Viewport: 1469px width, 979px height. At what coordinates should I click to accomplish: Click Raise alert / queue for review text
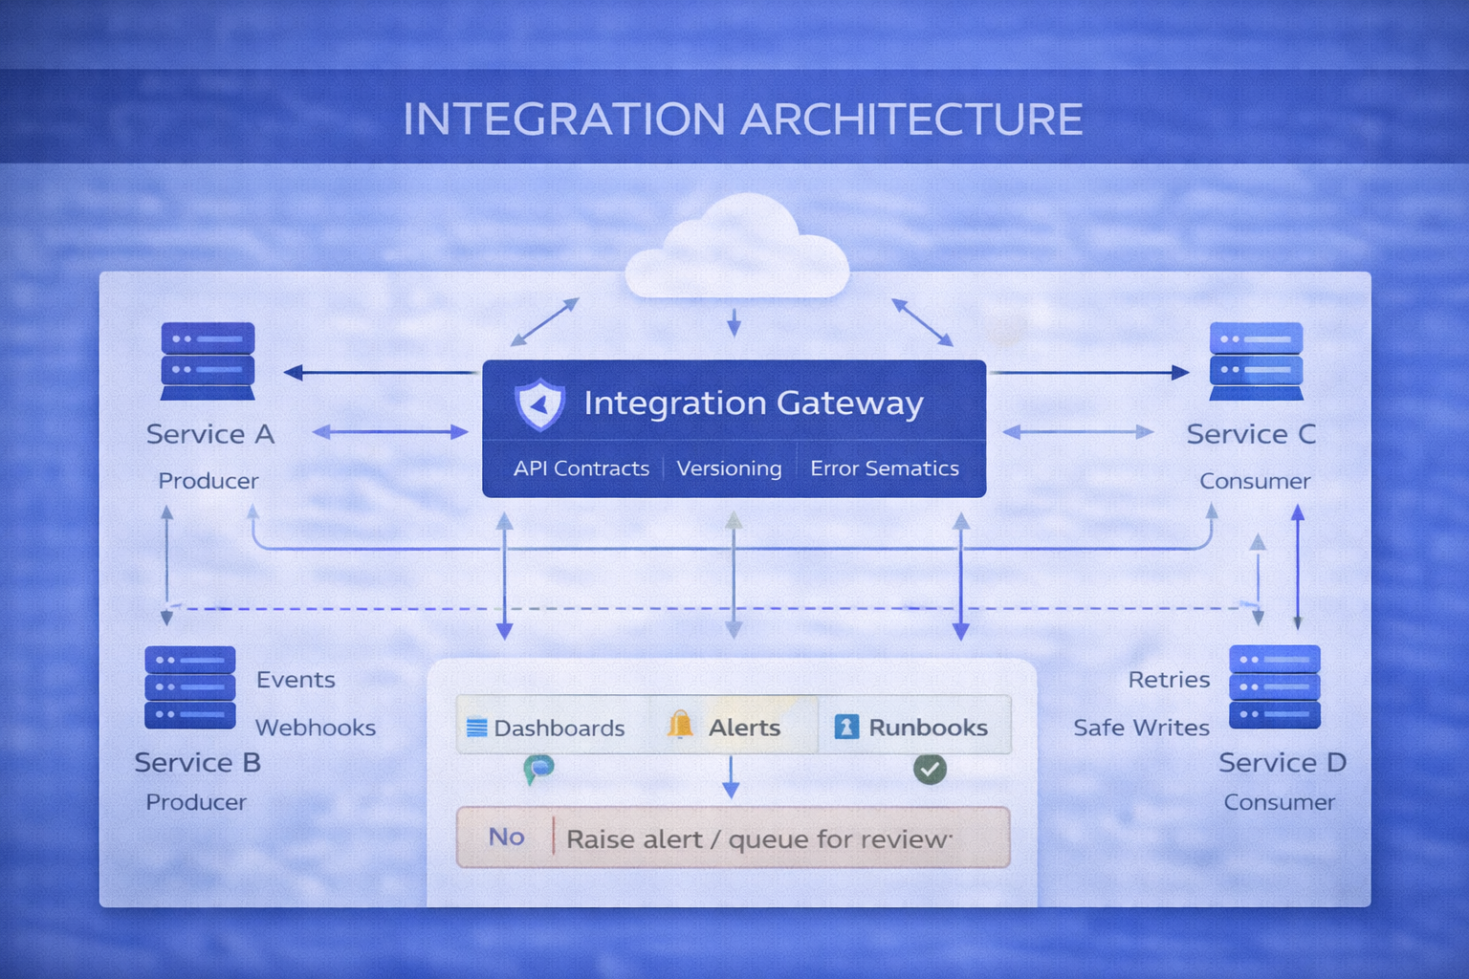click(759, 839)
